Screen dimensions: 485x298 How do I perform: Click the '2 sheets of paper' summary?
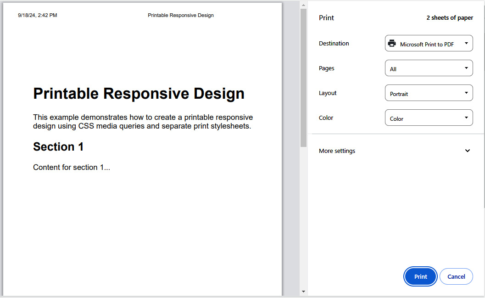click(x=450, y=17)
